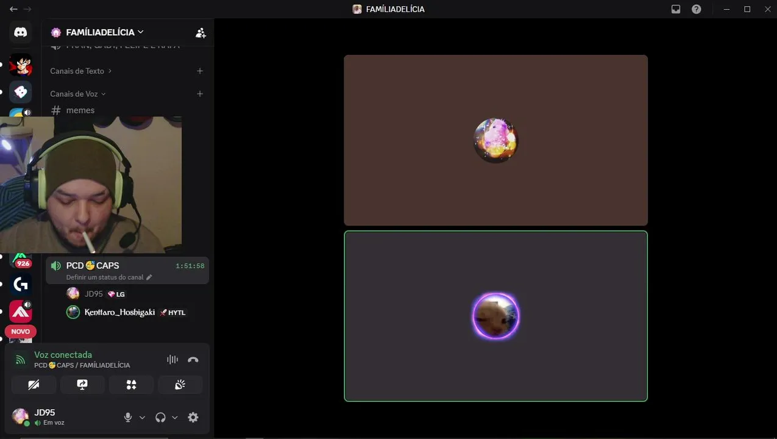Create channel in Canais de Voz
This screenshot has height=439, width=777.
(x=200, y=94)
